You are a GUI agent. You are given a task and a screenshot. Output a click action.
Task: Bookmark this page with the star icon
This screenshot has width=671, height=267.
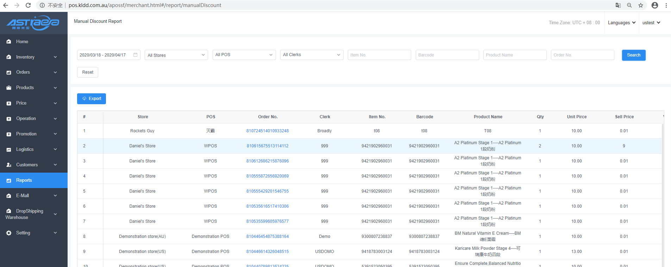[641, 5]
